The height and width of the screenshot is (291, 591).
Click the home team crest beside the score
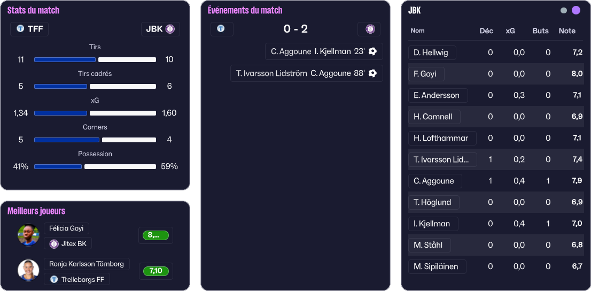click(221, 29)
